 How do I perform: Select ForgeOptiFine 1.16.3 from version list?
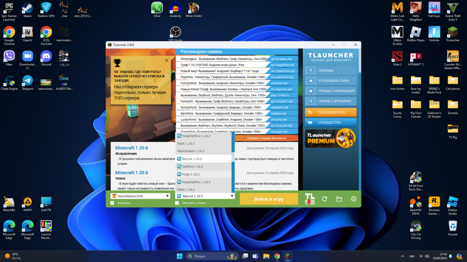204,136
